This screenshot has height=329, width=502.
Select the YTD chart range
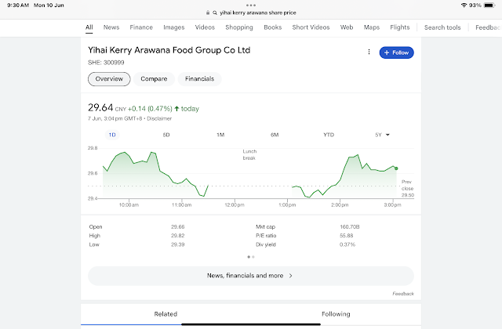[329, 135]
